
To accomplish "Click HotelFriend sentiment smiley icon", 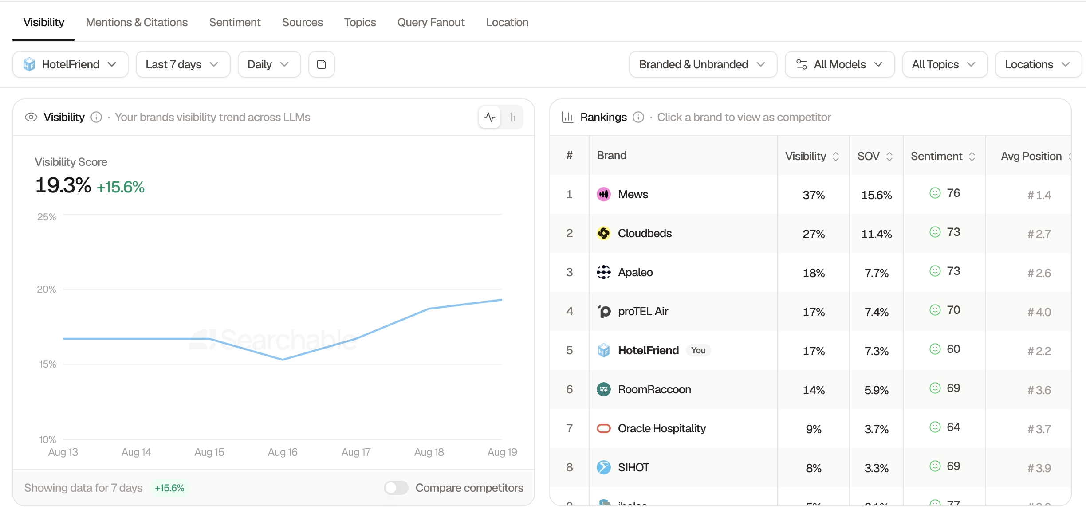I will (935, 349).
